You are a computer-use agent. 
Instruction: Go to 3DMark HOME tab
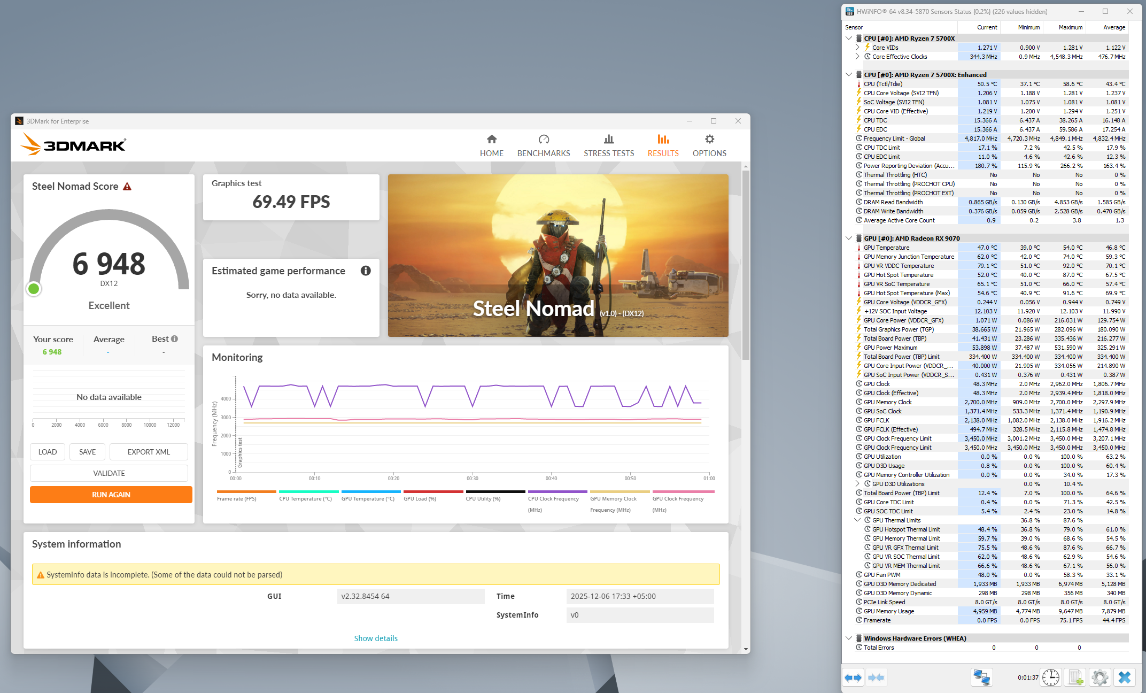(x=491, y=145)
